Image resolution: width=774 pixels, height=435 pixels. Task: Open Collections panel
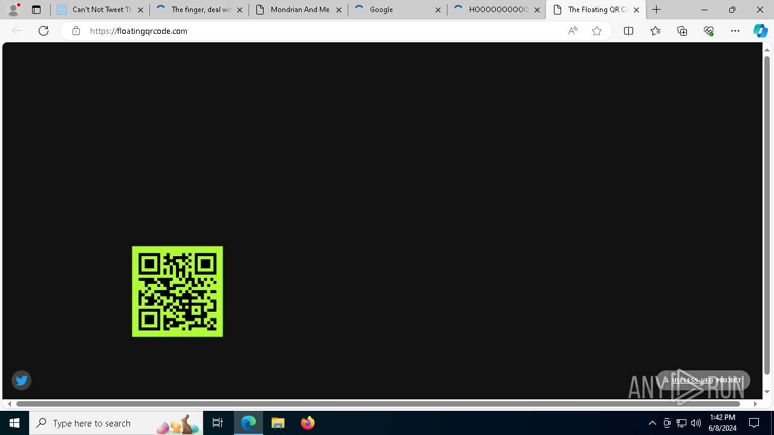pyautogui.click(x=682, y=31)
